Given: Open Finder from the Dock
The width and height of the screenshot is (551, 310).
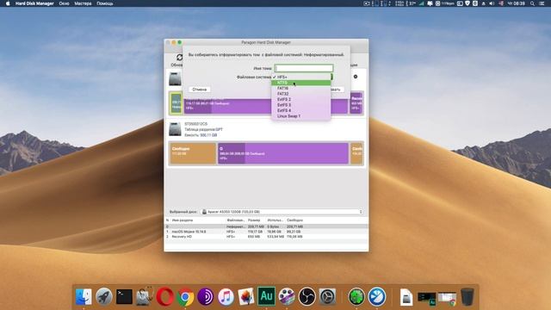Looking at the screenshot, I should [x=84, y=296].
